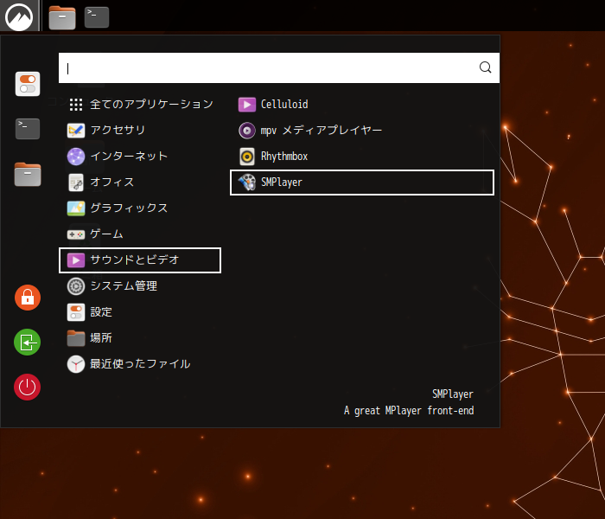Select アクセサリ category
The image size is (605, 519).
pos(140,130)
